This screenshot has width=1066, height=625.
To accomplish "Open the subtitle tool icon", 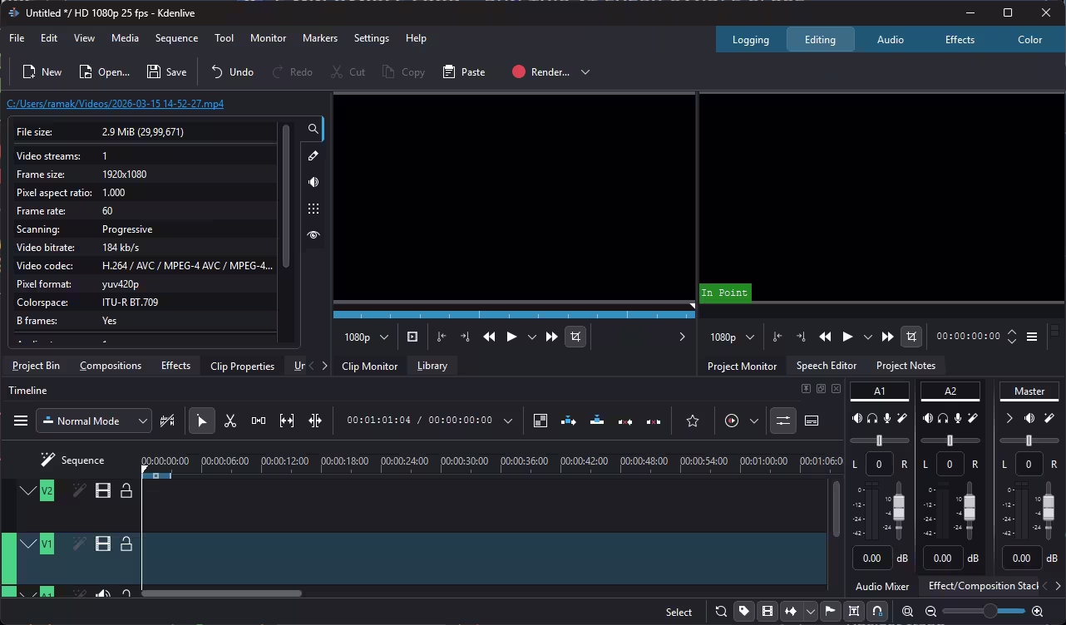I will (812, 421).
